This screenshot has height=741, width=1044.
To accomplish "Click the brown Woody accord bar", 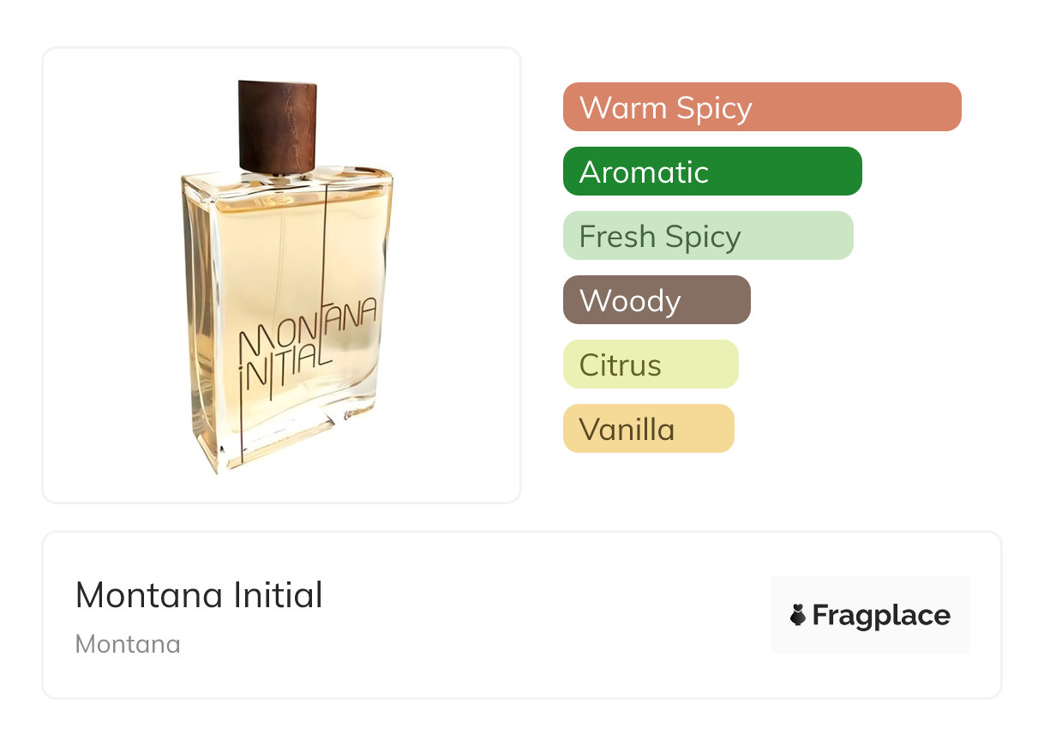I will (x=656, y=300).
